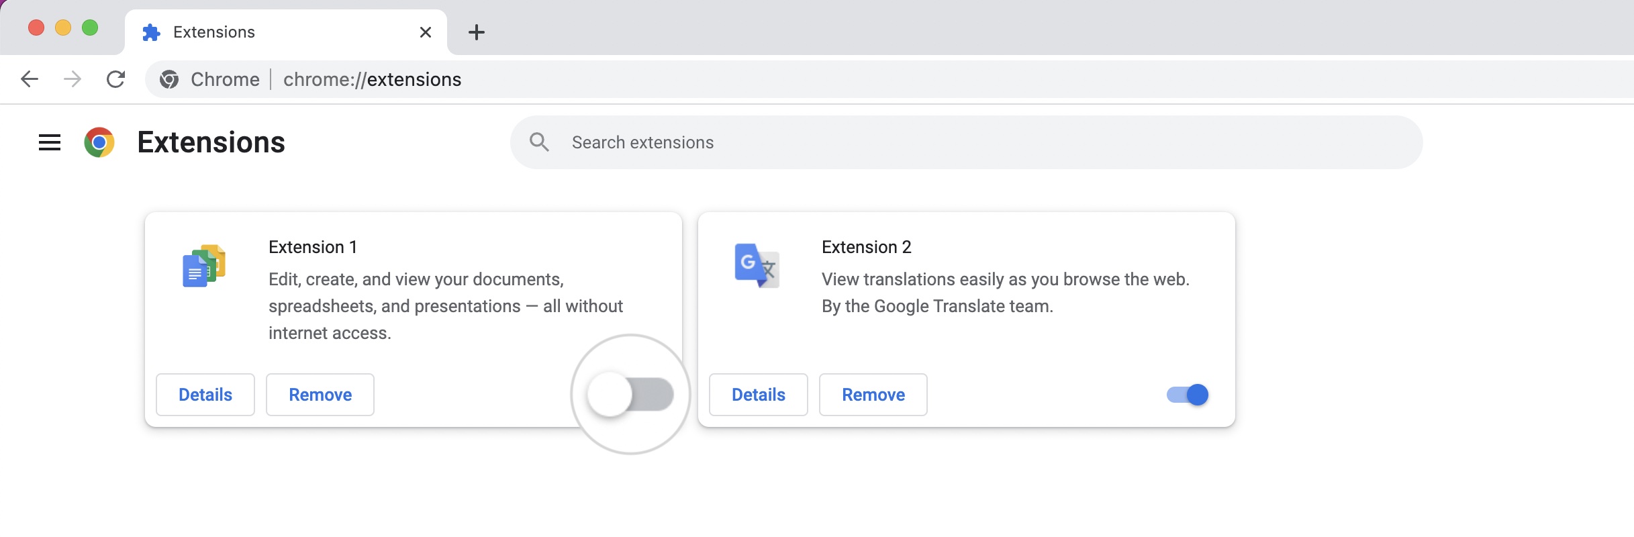Enable the Extension 1 toggle

(x=630, y=394)
